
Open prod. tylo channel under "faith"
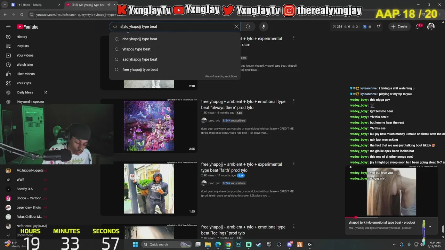214,183
